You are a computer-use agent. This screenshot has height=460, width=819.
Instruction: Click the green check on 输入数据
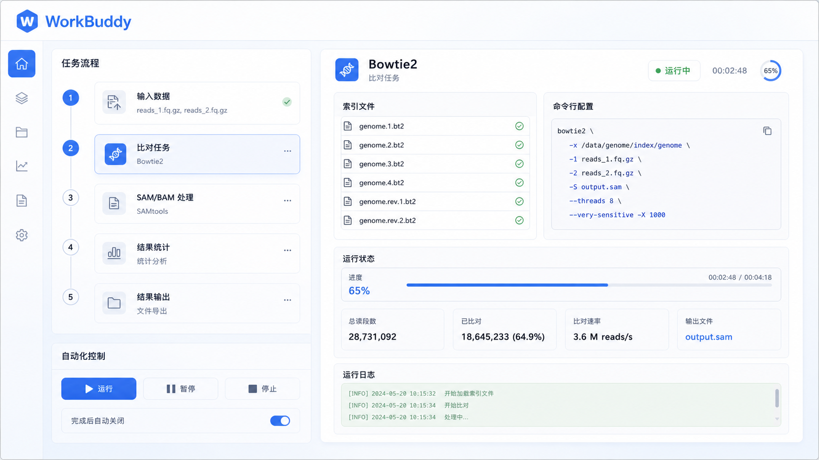tap(287, 102)
